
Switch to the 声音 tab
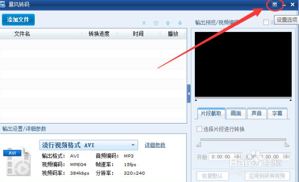[x=257, y=113]
